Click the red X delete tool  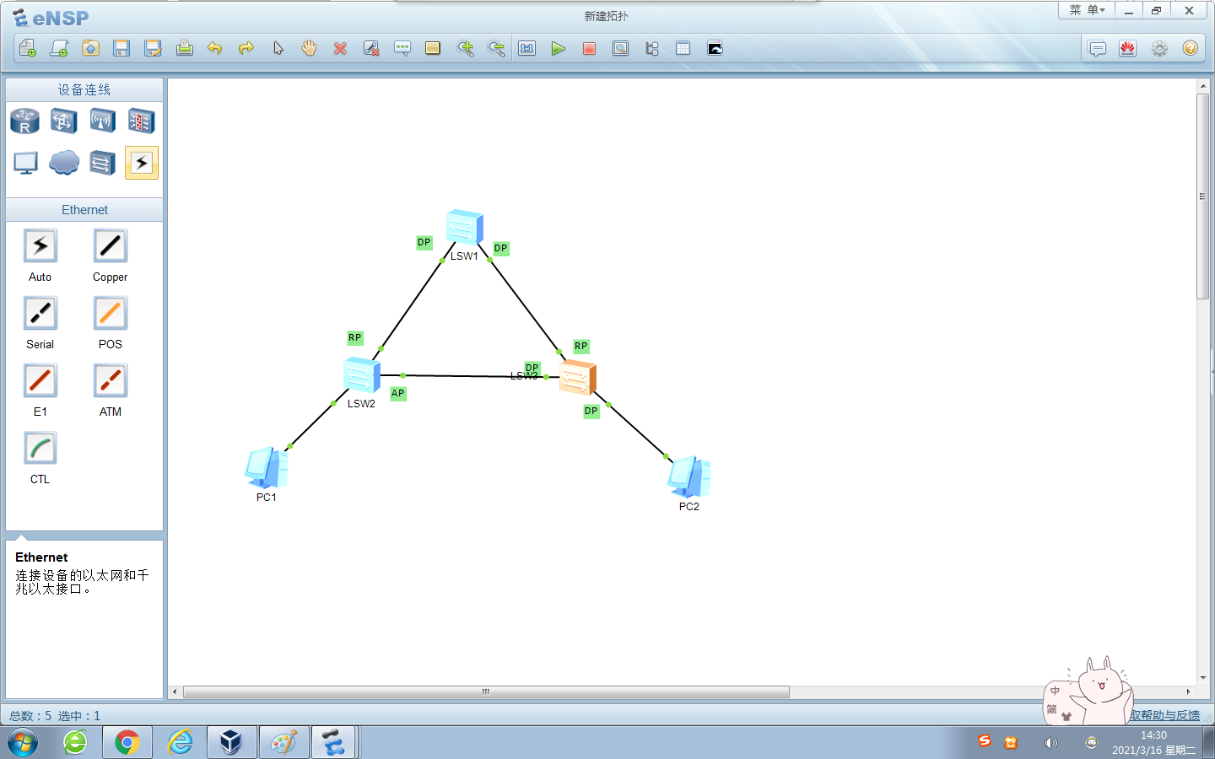pos(340,48)
